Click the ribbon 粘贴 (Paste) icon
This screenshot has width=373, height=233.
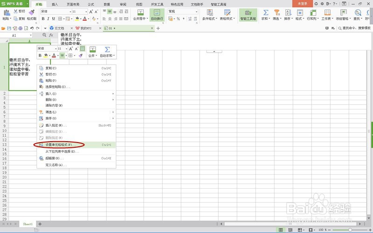(x=7, y=13)
